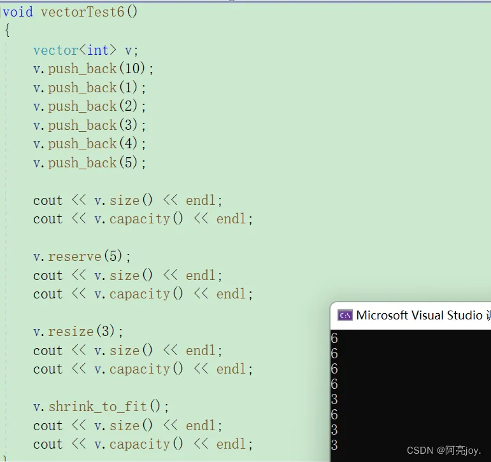
Task: Click the void keyword
Action: tap(18, 12)
